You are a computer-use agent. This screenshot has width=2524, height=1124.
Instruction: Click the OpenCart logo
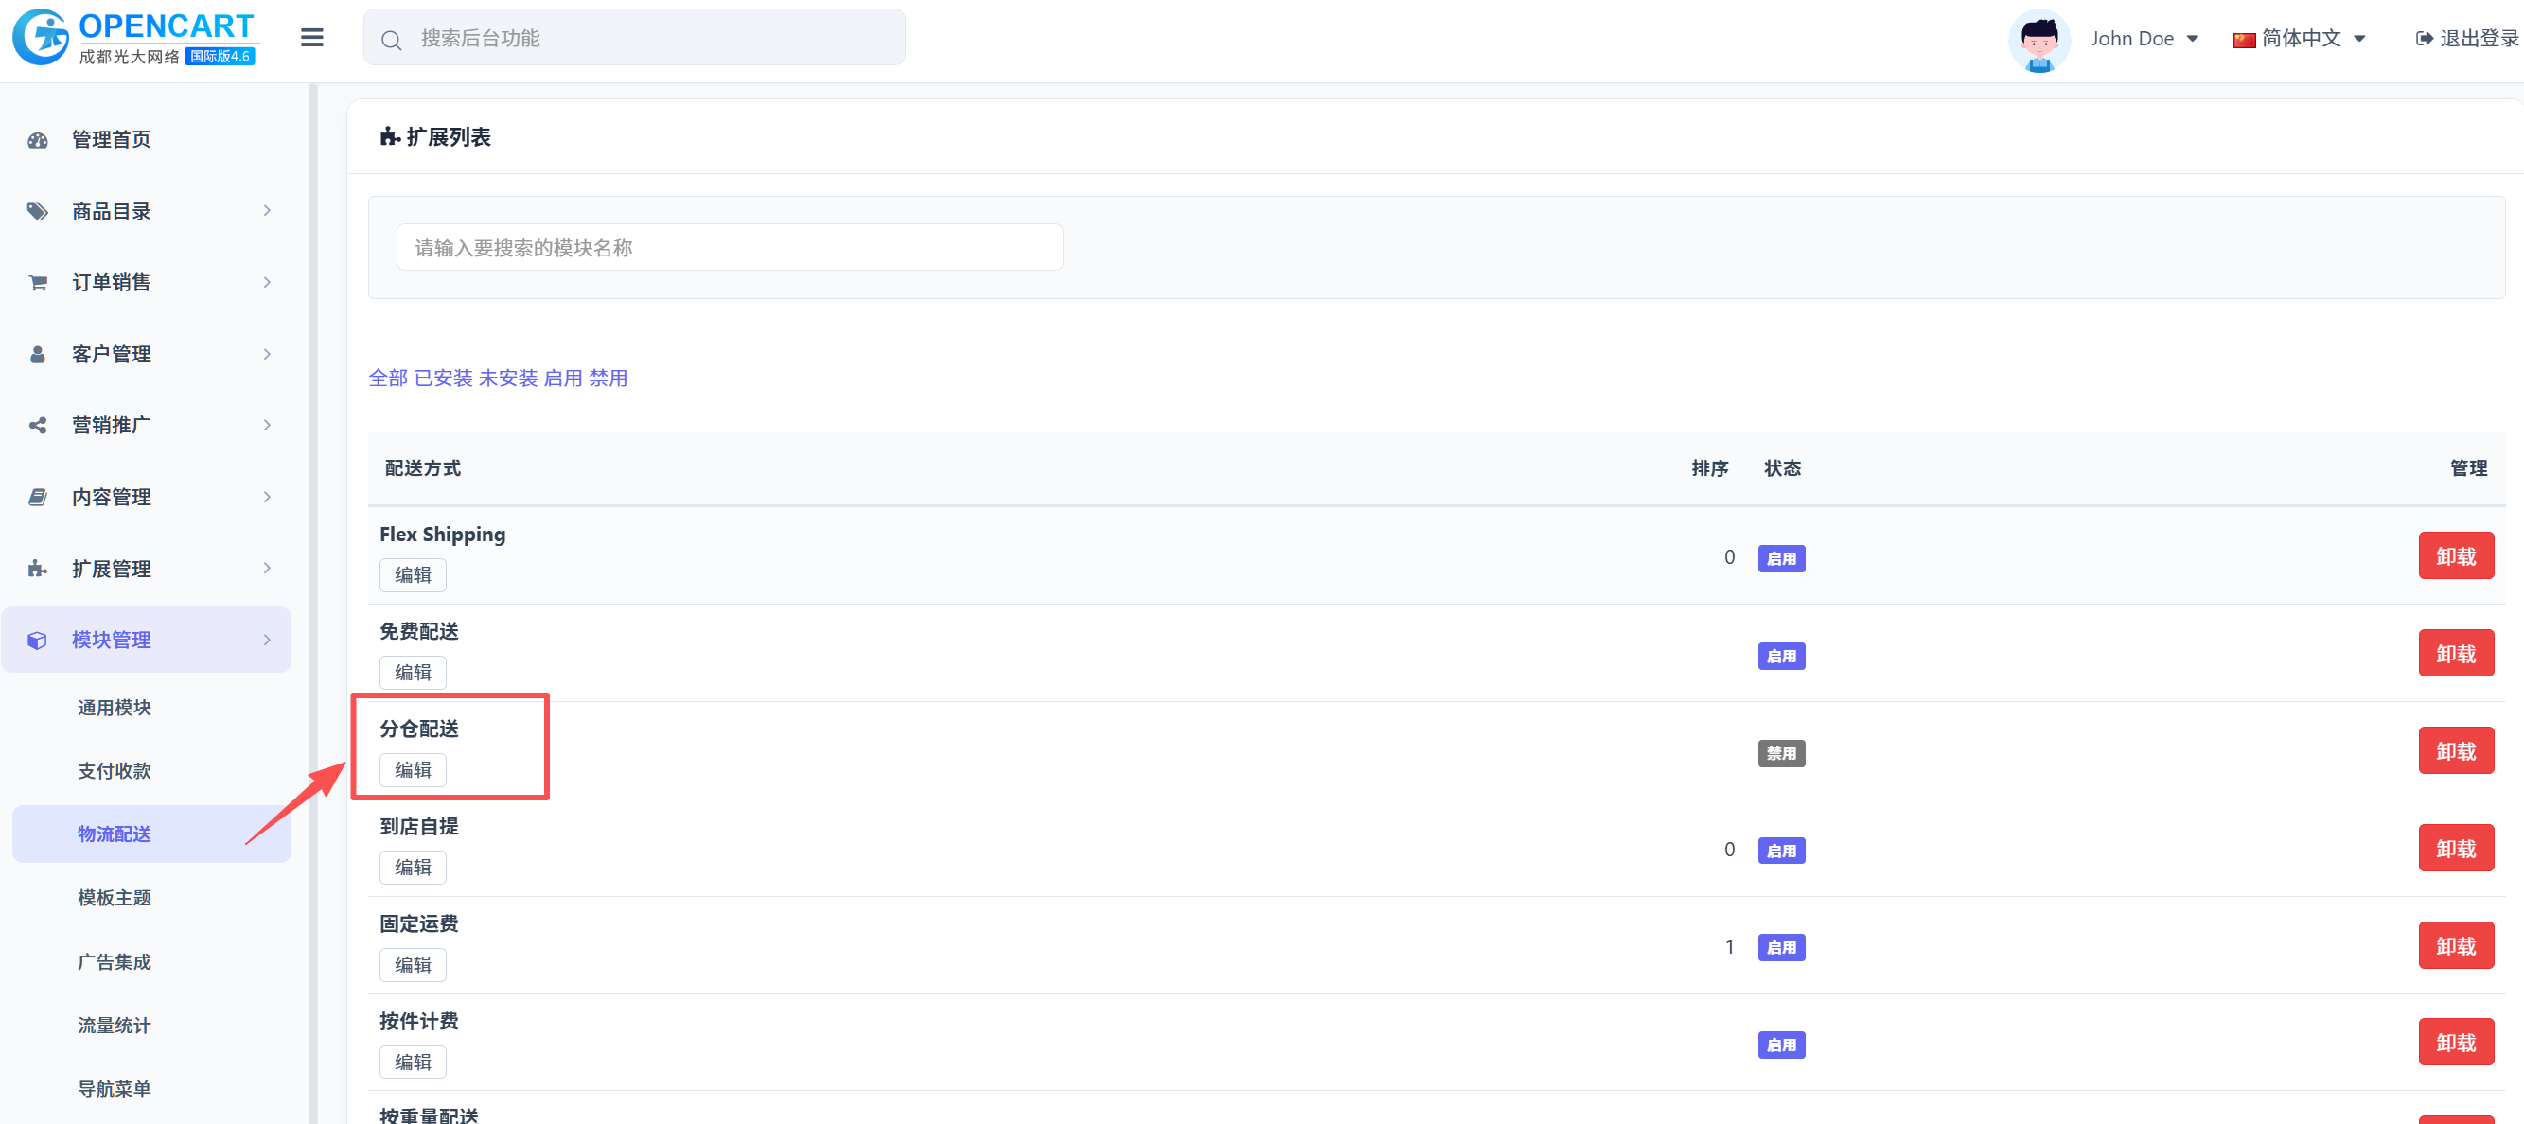pyautogui.click(x=134, y=38)
